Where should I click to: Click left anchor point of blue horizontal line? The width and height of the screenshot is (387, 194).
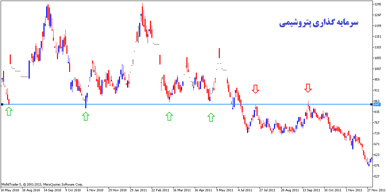coord(2,104)
